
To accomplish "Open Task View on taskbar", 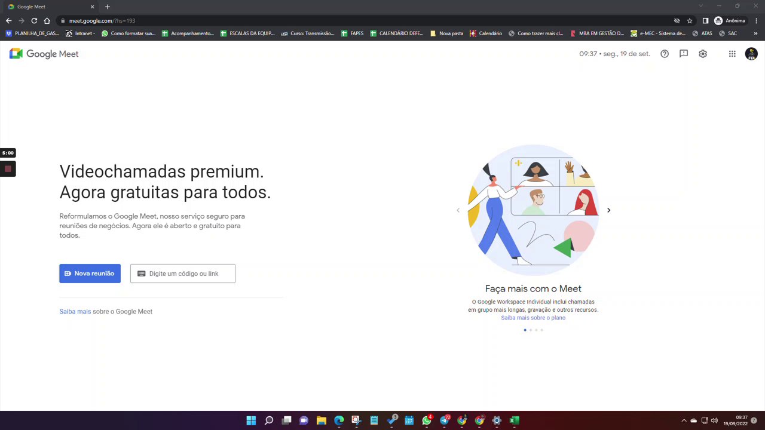I will pos(286,420).
